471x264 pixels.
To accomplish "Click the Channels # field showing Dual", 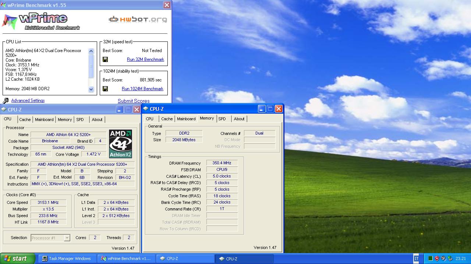I will [259, 133].
